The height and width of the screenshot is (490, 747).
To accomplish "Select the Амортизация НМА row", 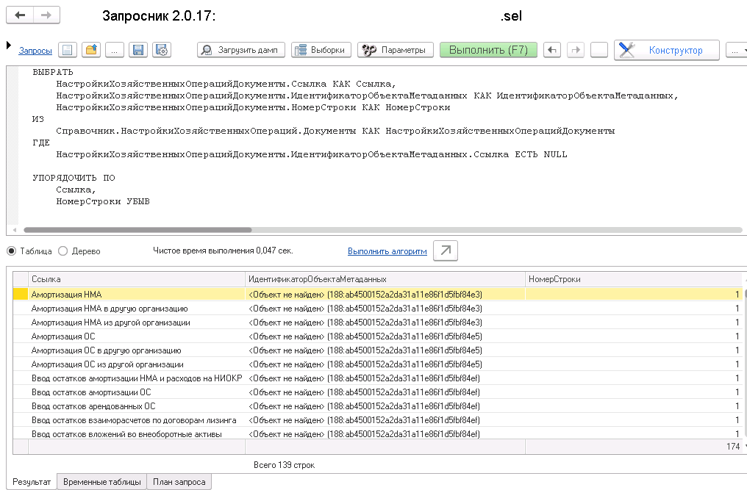I will [x=379, y=295].
